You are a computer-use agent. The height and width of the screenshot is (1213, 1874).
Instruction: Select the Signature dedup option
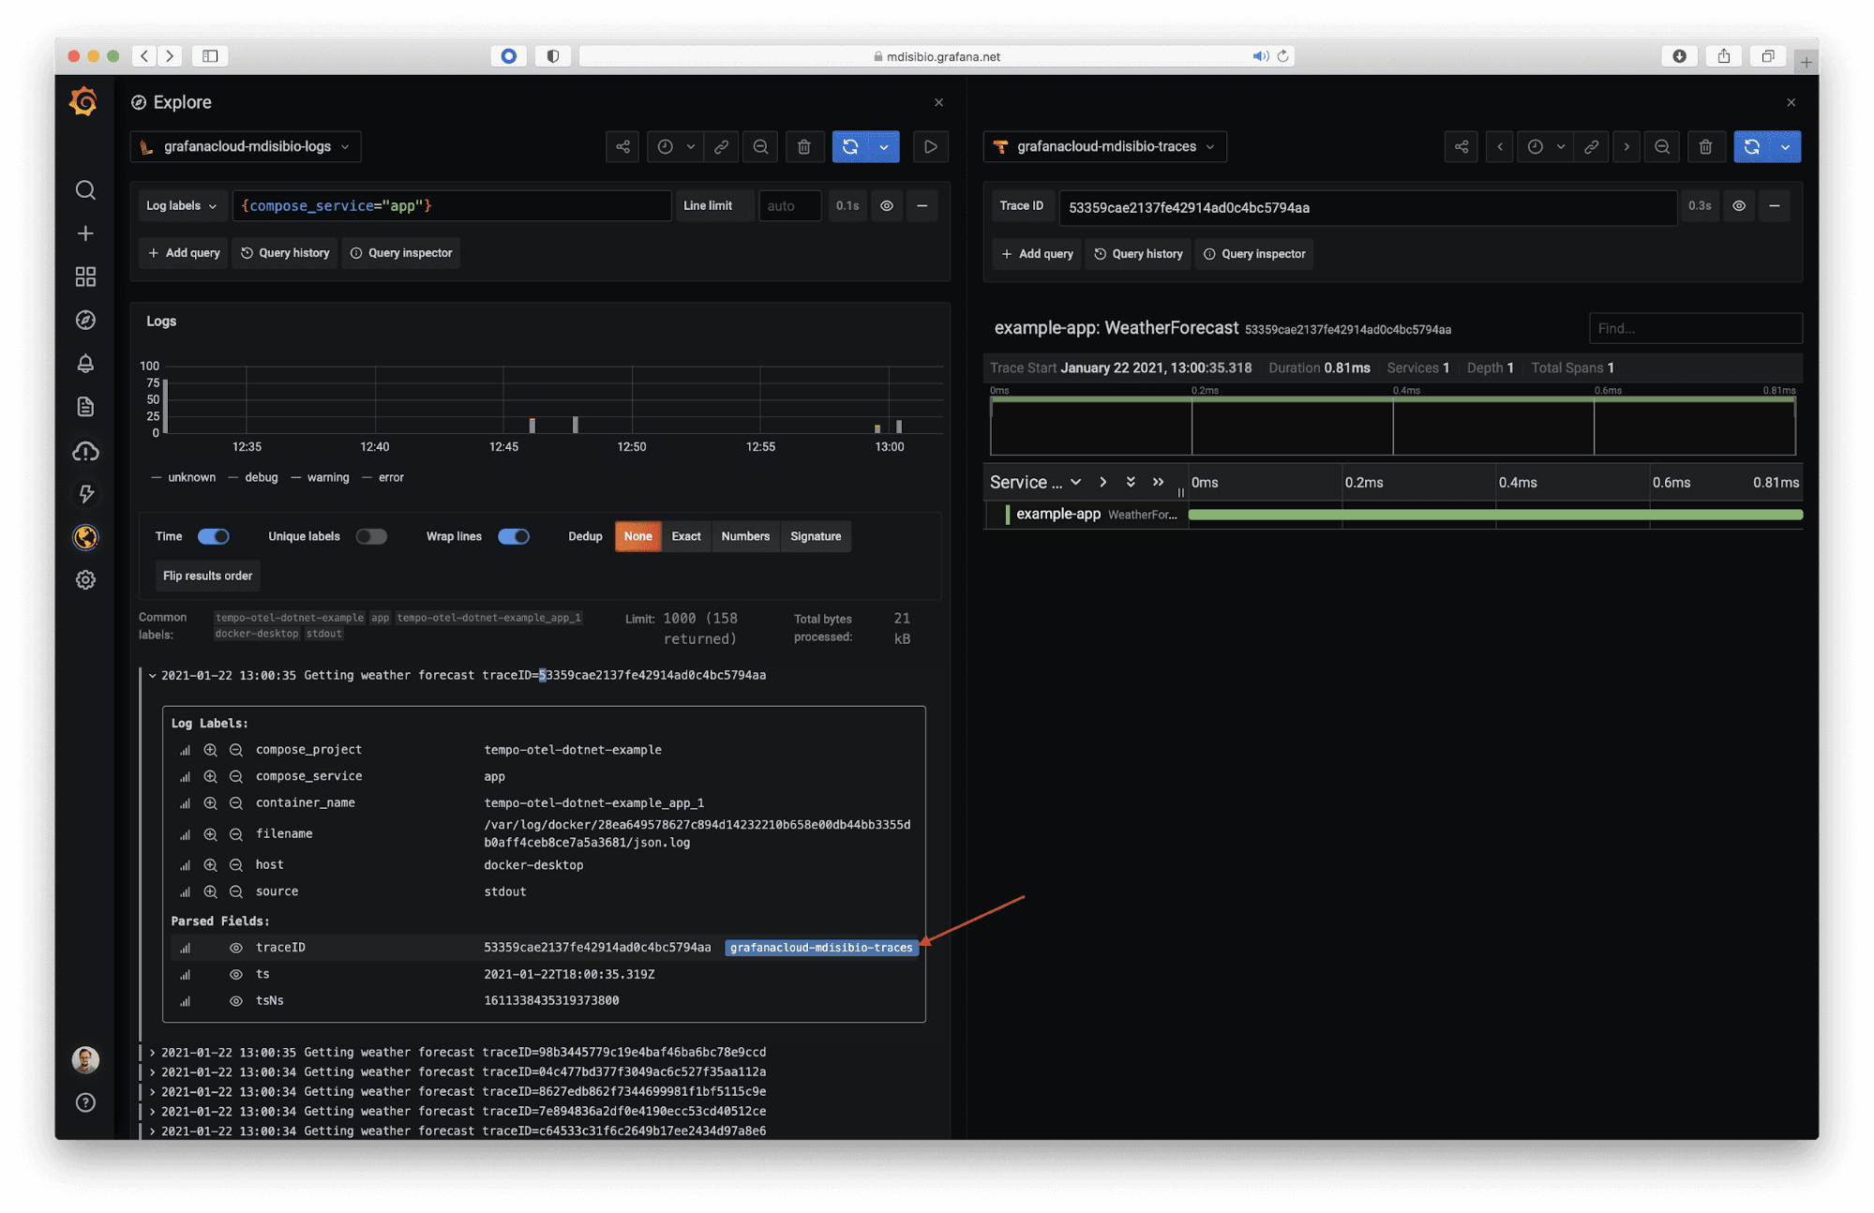pos(815,536)
